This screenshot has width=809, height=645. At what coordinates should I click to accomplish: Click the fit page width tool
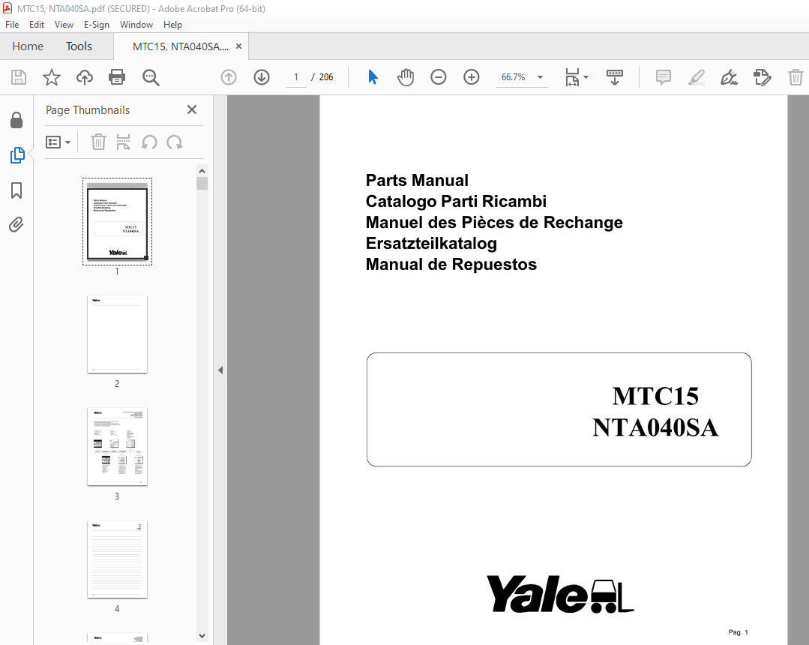coord(572,77)
